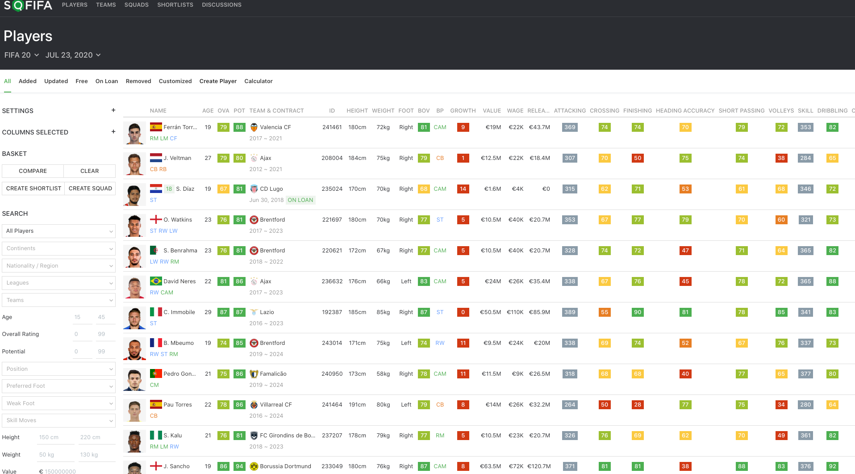This screenshot has width=855, height=474.
Task: Open the Nationality / Region dropdown
Action: click(58, 266)
